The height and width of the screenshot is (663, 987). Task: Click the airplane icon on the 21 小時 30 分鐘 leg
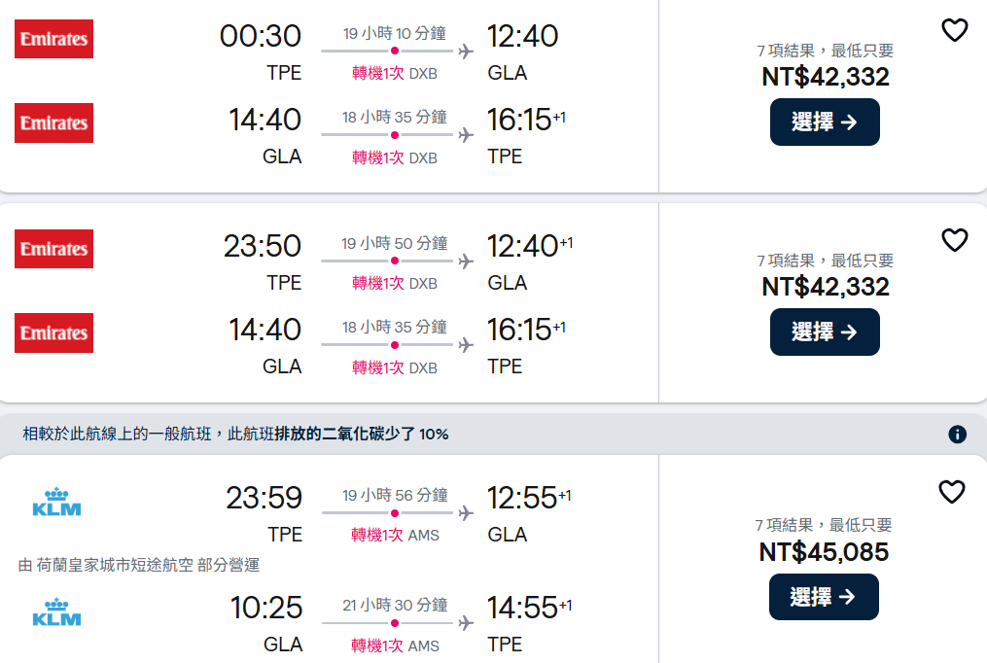[x=466, y=622]
